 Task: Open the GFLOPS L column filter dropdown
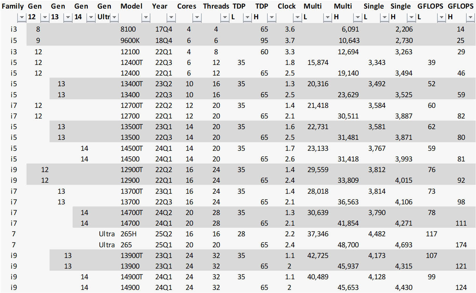click(x=441, y=17)
